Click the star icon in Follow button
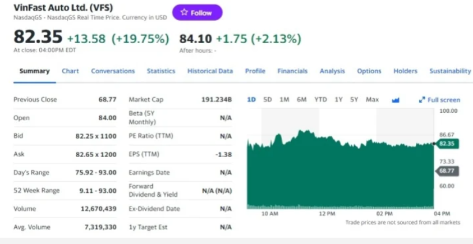The image size is (473, 244). click(185, 13)
